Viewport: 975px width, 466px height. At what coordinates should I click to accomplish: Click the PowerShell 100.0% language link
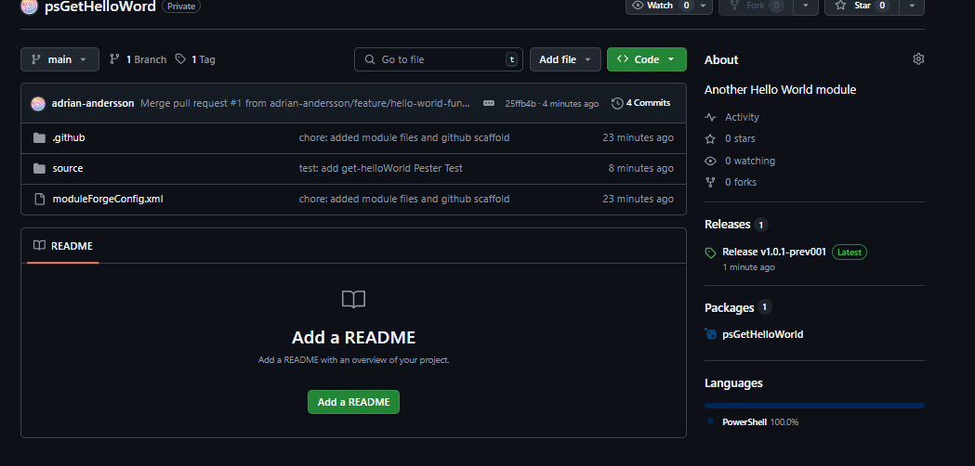760,421
